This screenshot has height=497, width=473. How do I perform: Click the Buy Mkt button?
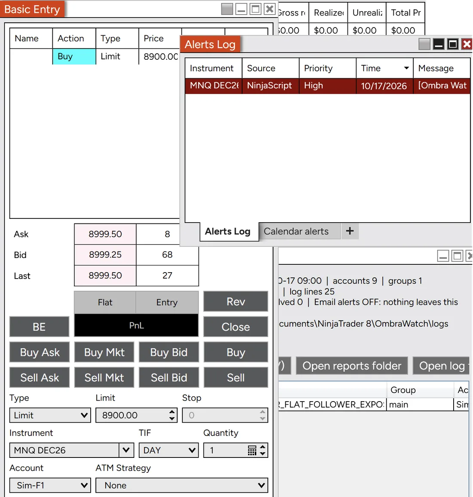(x=104, y=352)
